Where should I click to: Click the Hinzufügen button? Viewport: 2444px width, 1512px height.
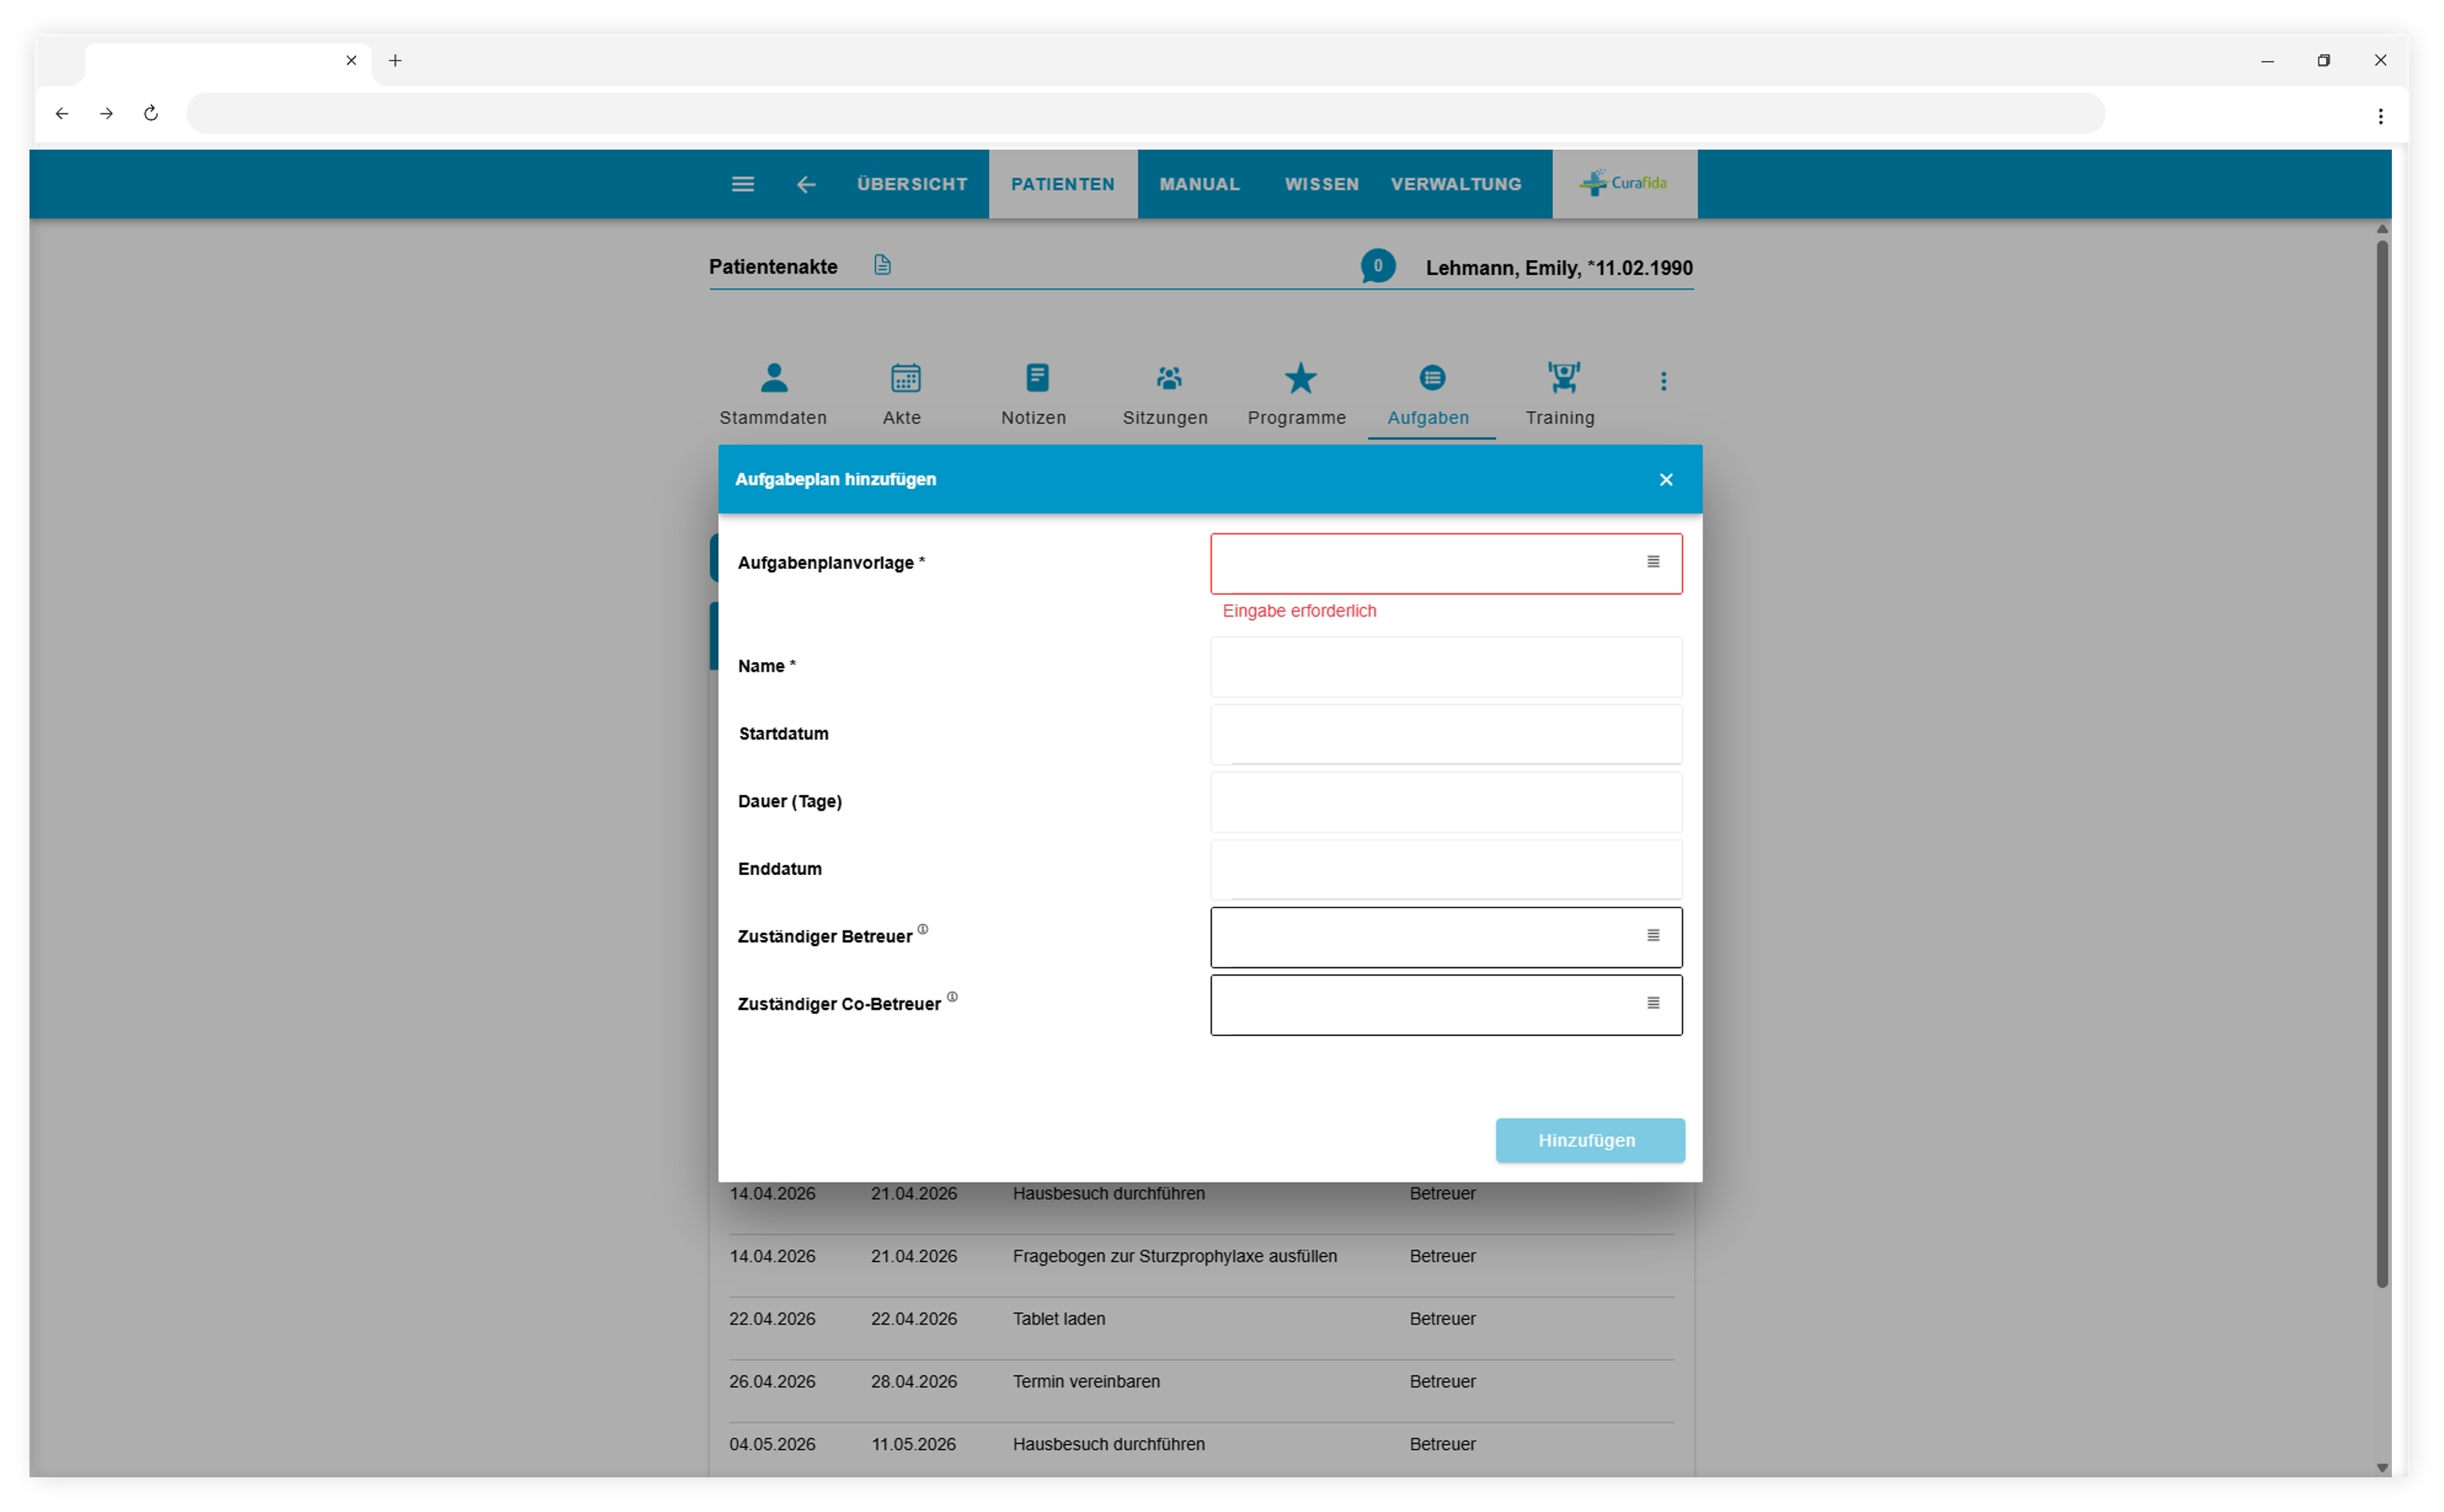pos(1590,1140)
